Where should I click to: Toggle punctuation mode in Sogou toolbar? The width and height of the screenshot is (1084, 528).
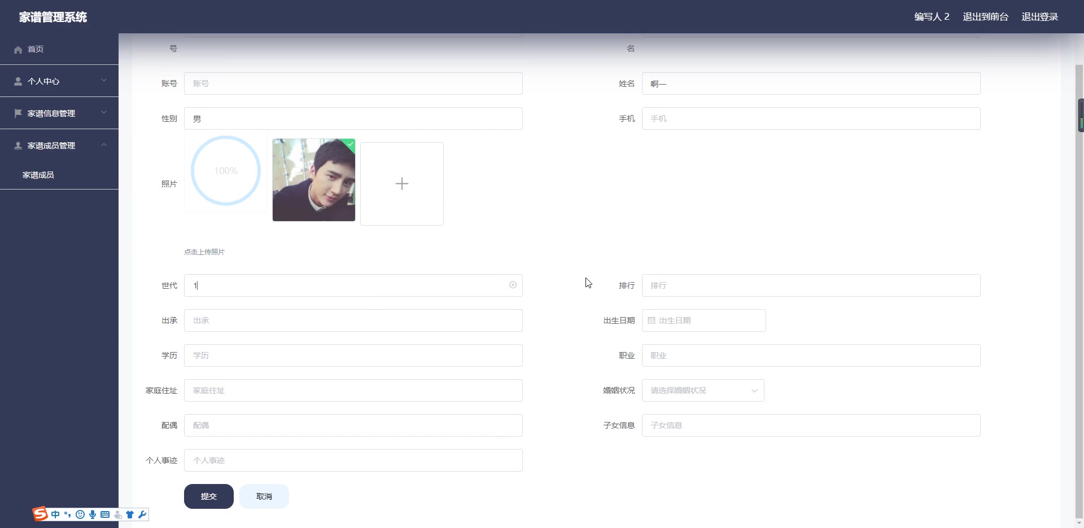[x=68, y=514]
